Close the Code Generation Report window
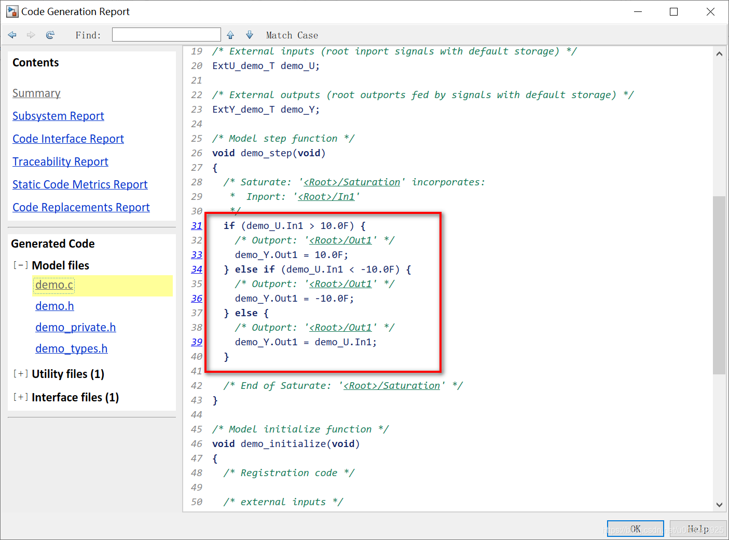The image size is (729, 540). [710, 11]
